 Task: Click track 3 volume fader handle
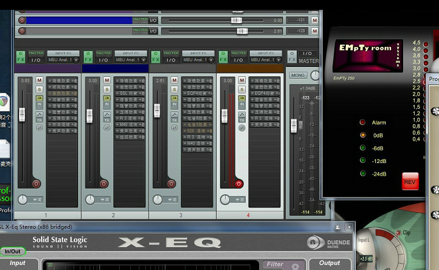(157, 110)
